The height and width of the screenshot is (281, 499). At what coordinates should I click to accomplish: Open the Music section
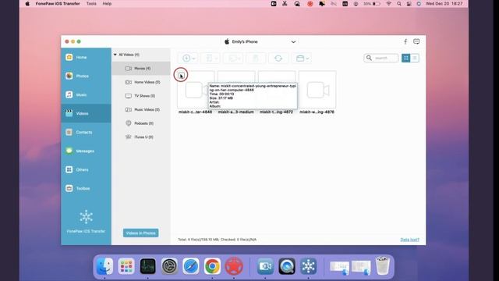point(86,94)
